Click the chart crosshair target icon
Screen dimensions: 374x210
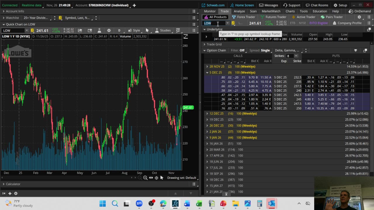[156, 178]
